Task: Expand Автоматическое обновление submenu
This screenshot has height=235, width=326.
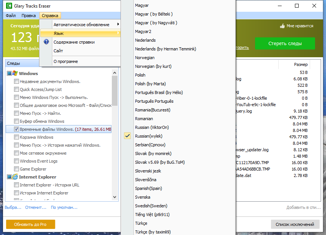Action: coord(80,25)
